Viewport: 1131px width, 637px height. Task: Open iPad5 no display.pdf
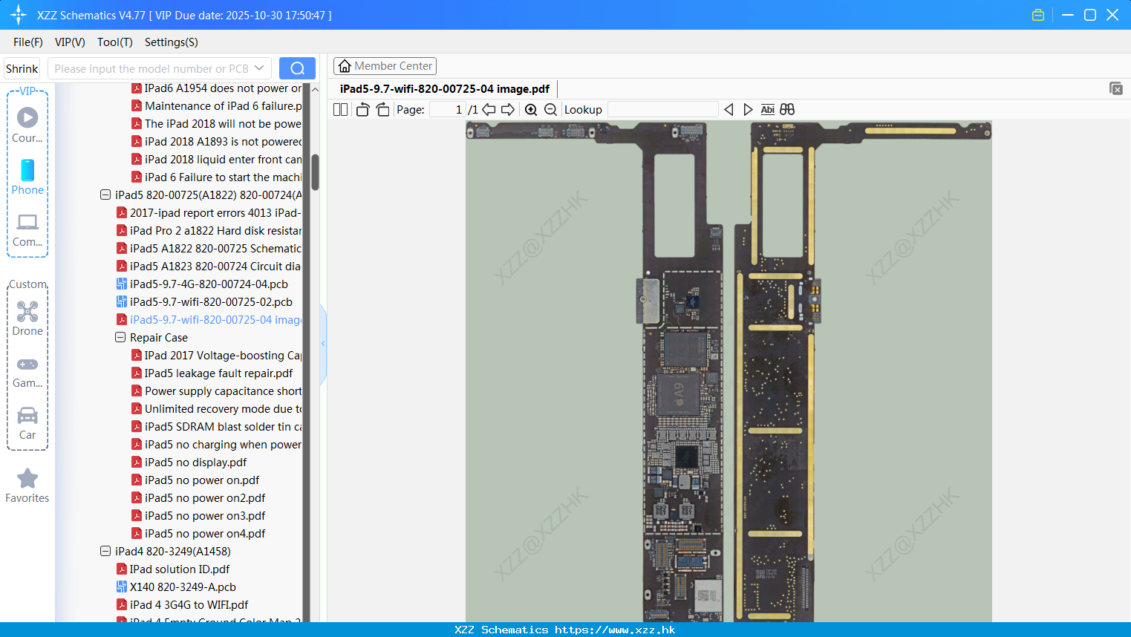click(x=195, y=462)
